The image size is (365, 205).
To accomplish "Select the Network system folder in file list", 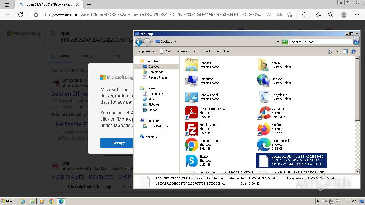I will (264, 81).
